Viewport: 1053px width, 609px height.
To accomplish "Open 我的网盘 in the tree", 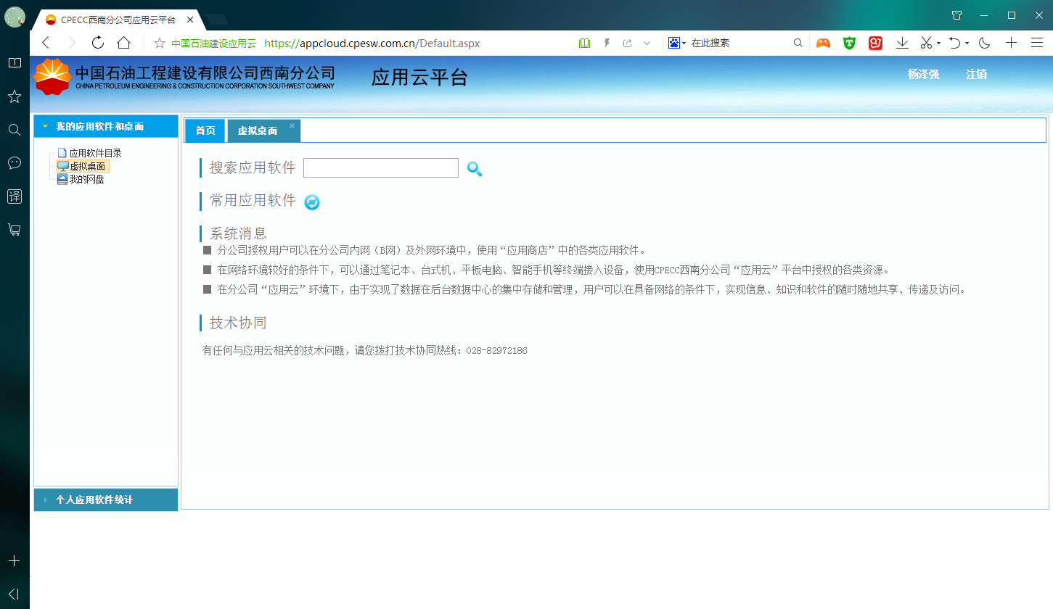I will (x=86, y=179).
